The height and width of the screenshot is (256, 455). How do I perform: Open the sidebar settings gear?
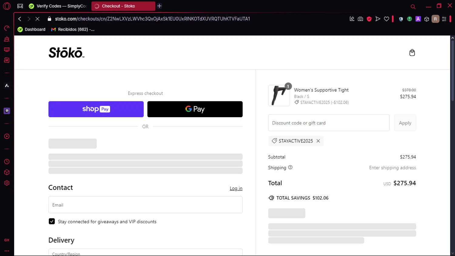click(x=7, y=183)
